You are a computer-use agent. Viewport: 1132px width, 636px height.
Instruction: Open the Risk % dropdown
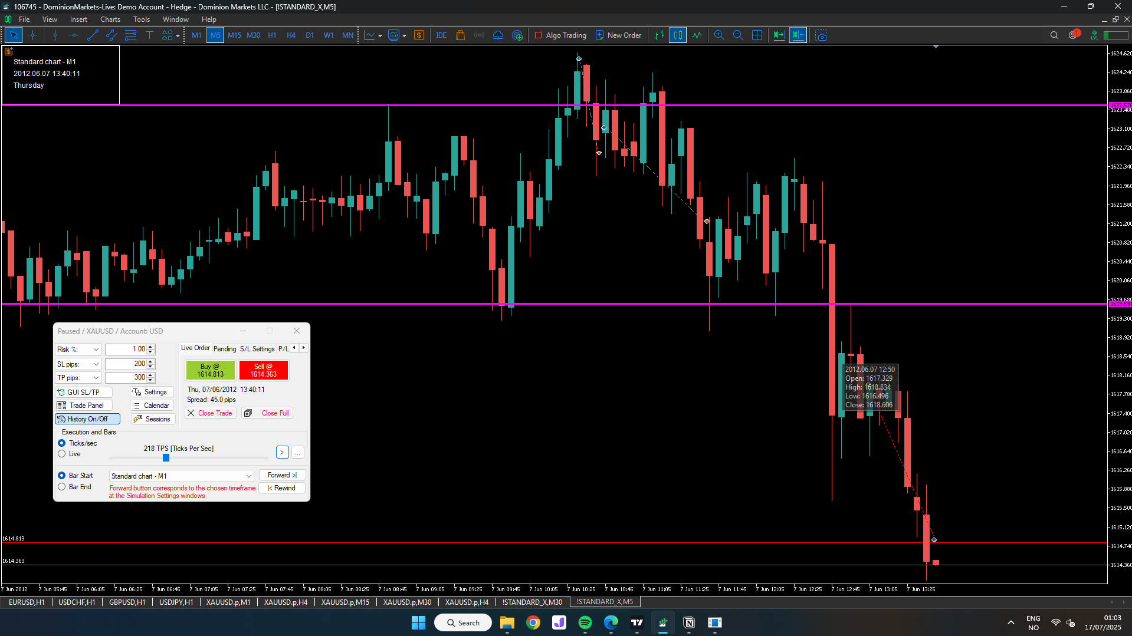78,350
